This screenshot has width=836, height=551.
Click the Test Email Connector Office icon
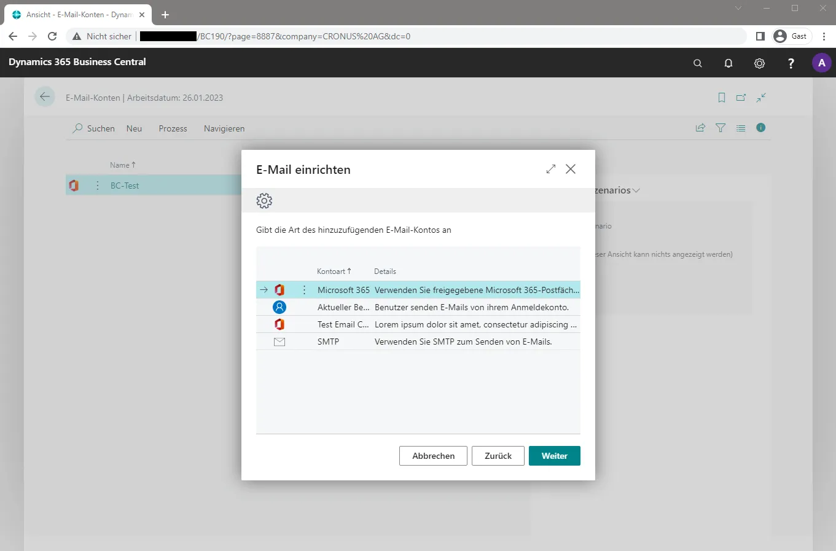(x=279, y=324)
